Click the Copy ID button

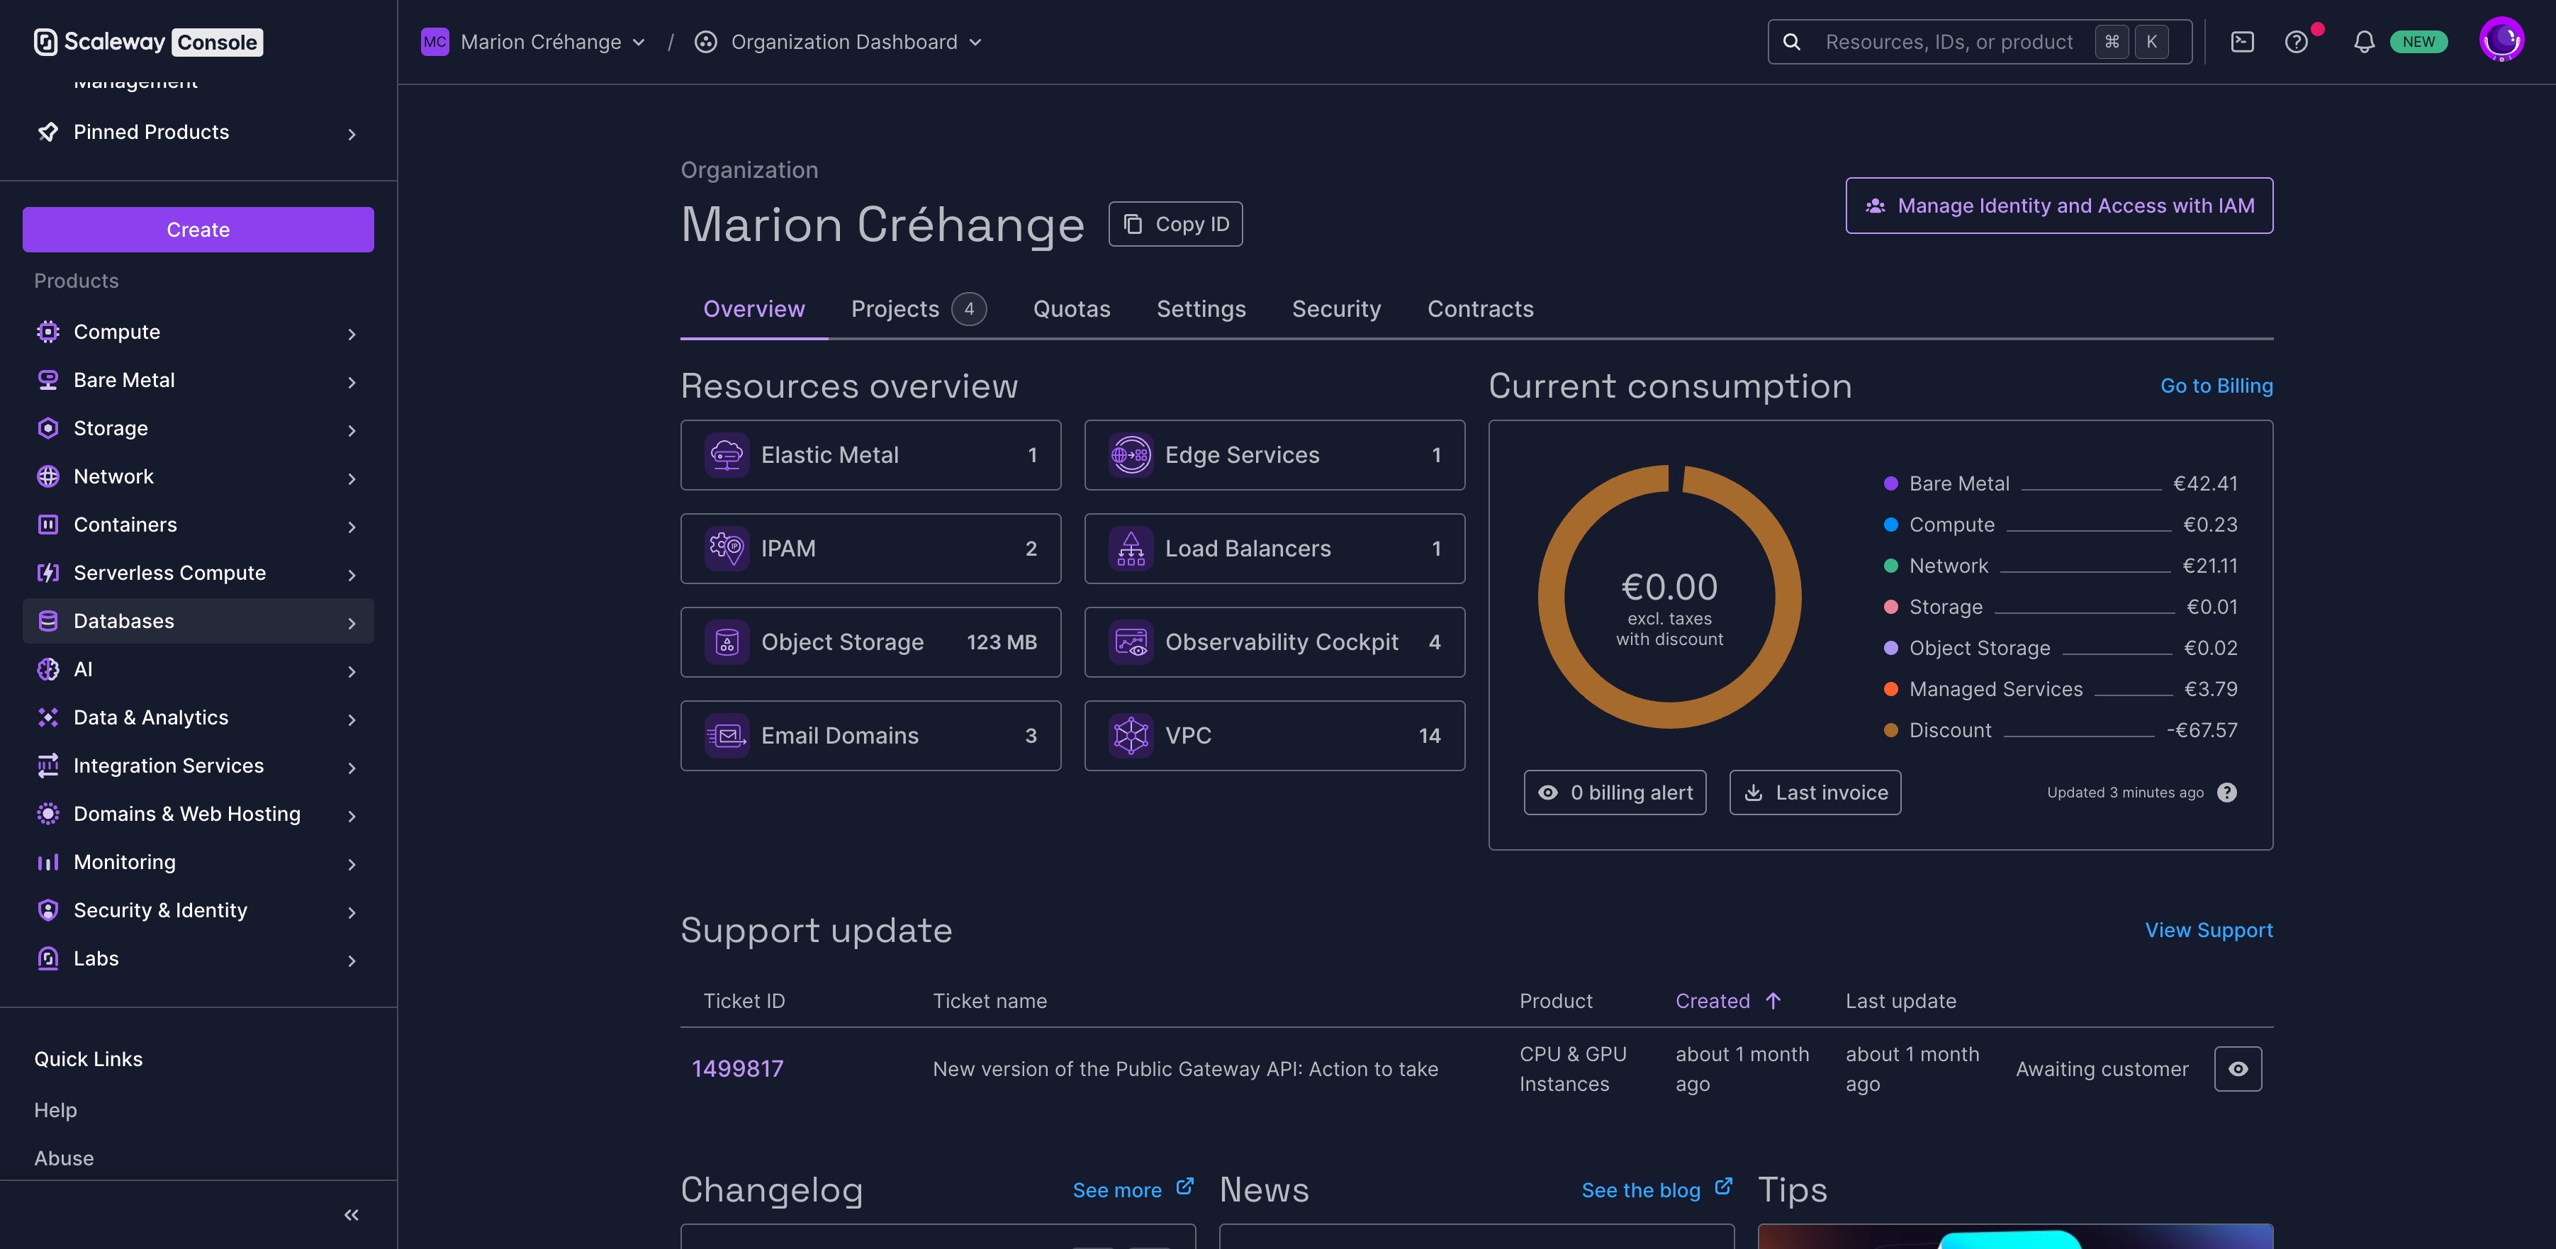point(1175,224)
